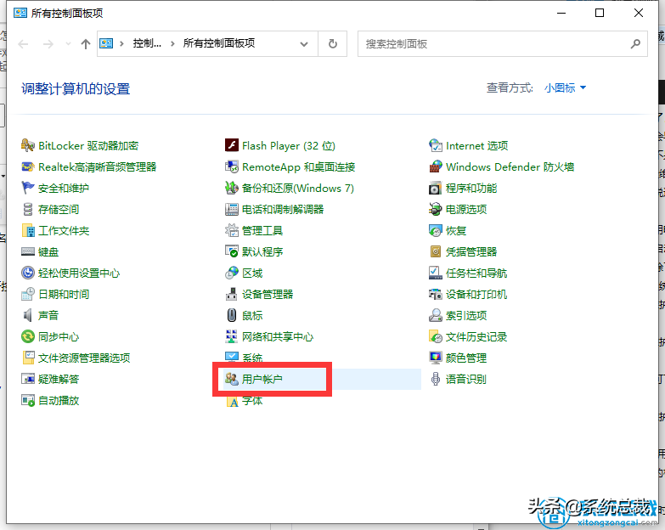665x530 pixels.
Task: Open the 字体 fonts link
Action: point(252,401)
